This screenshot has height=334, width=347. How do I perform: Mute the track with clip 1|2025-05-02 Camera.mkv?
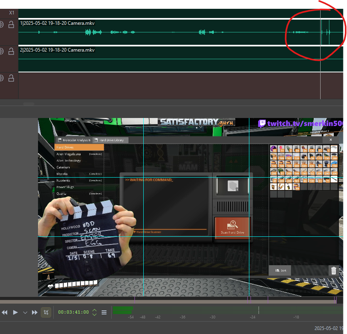2,24
